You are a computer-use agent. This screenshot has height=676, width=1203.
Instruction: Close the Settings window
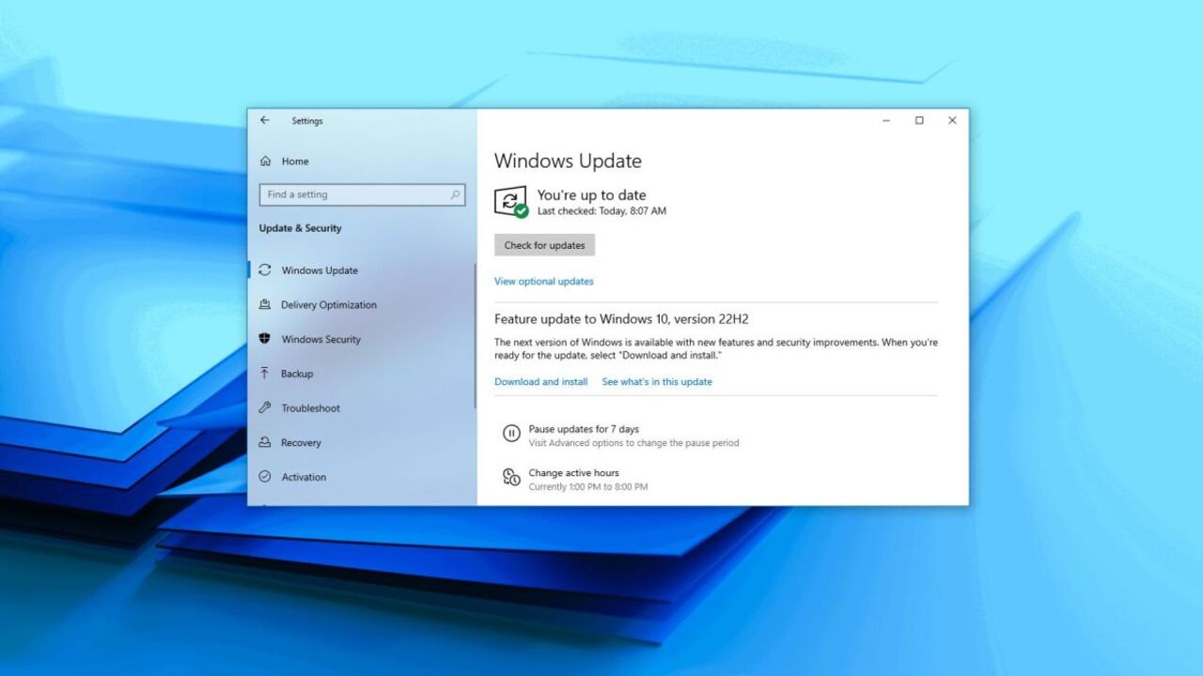(952, 120)
